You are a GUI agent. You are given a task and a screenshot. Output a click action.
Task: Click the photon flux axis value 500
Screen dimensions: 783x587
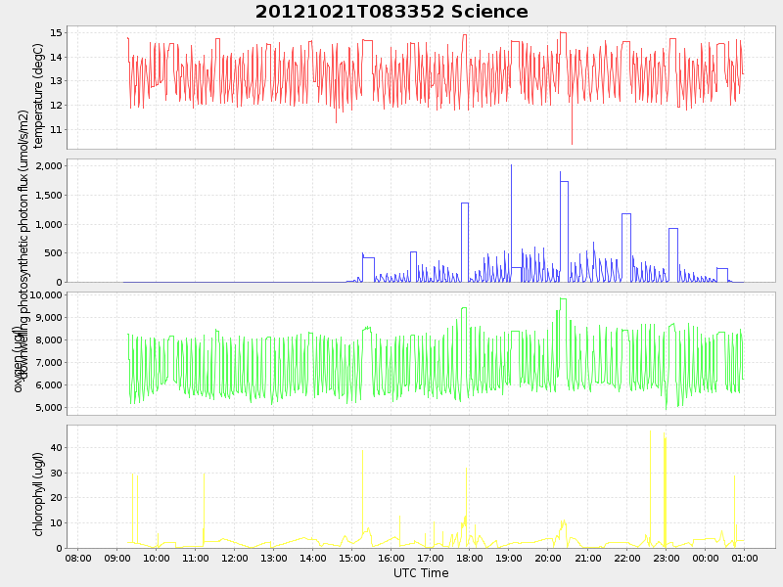pyautogui.click(x=54, y=253)
